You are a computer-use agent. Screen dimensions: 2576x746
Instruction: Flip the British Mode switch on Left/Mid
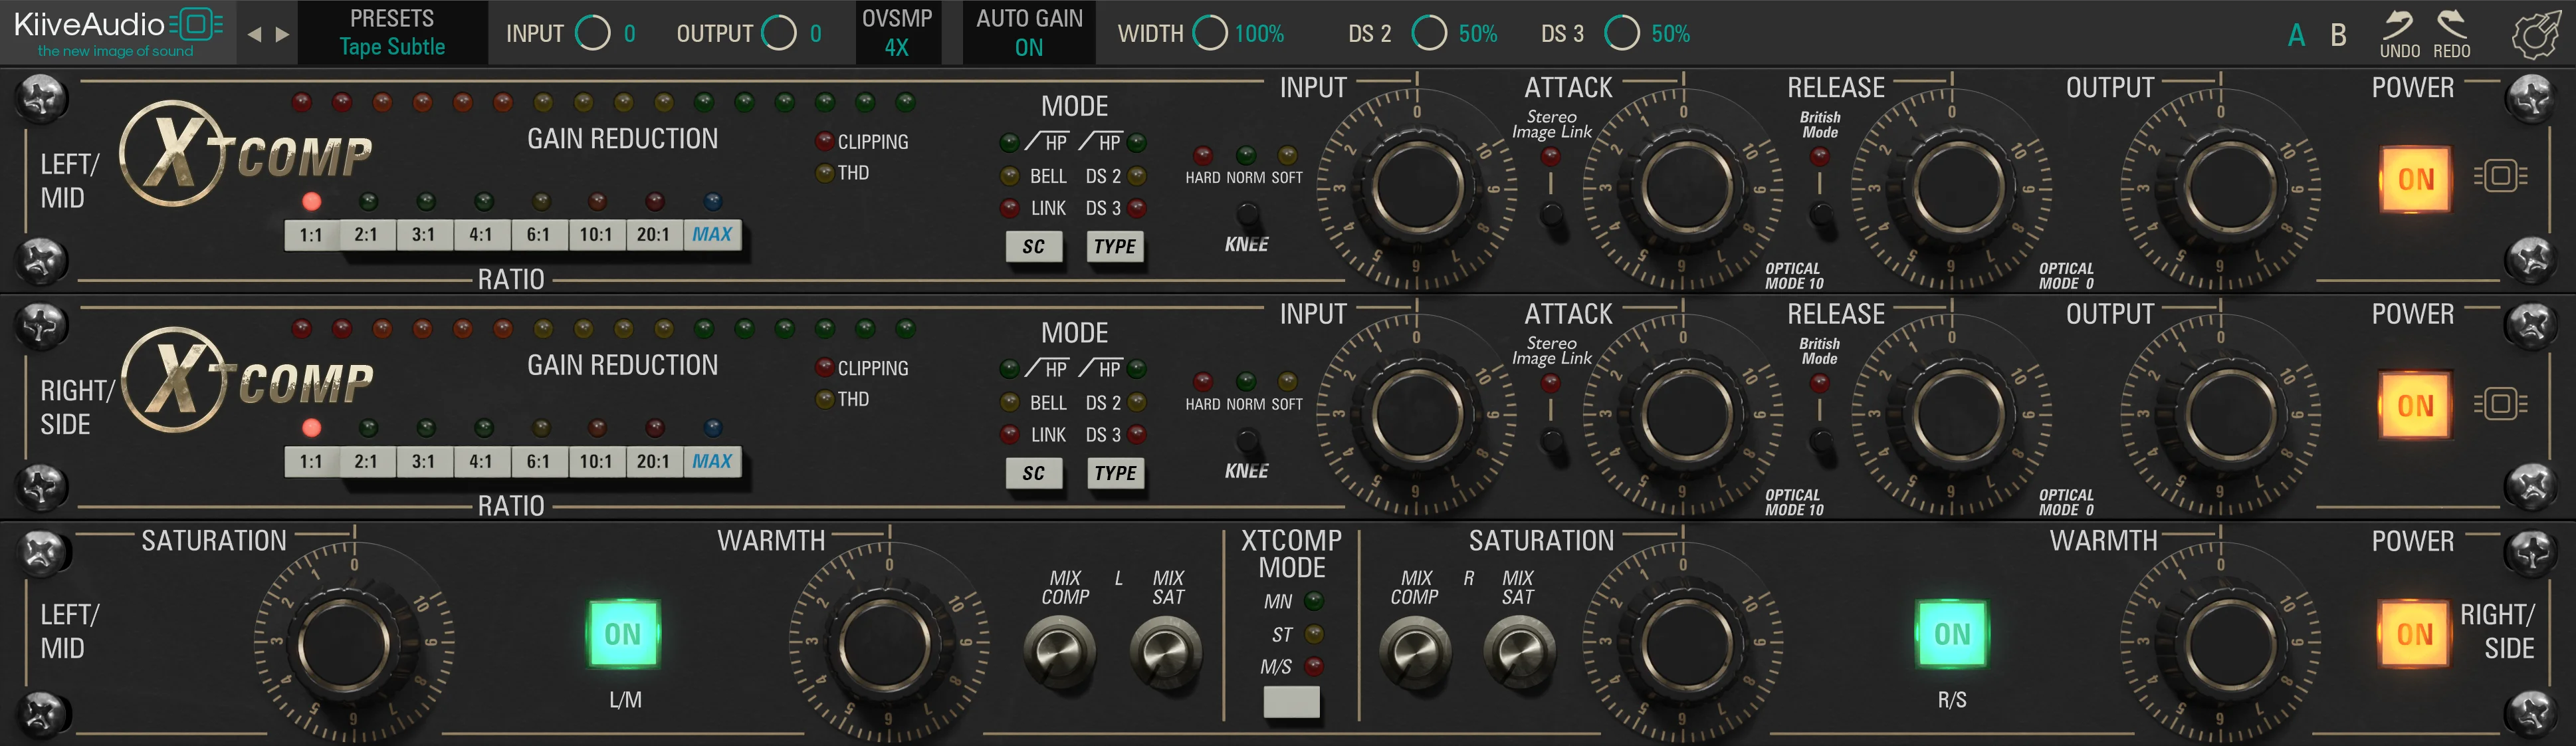point(1821,213)
